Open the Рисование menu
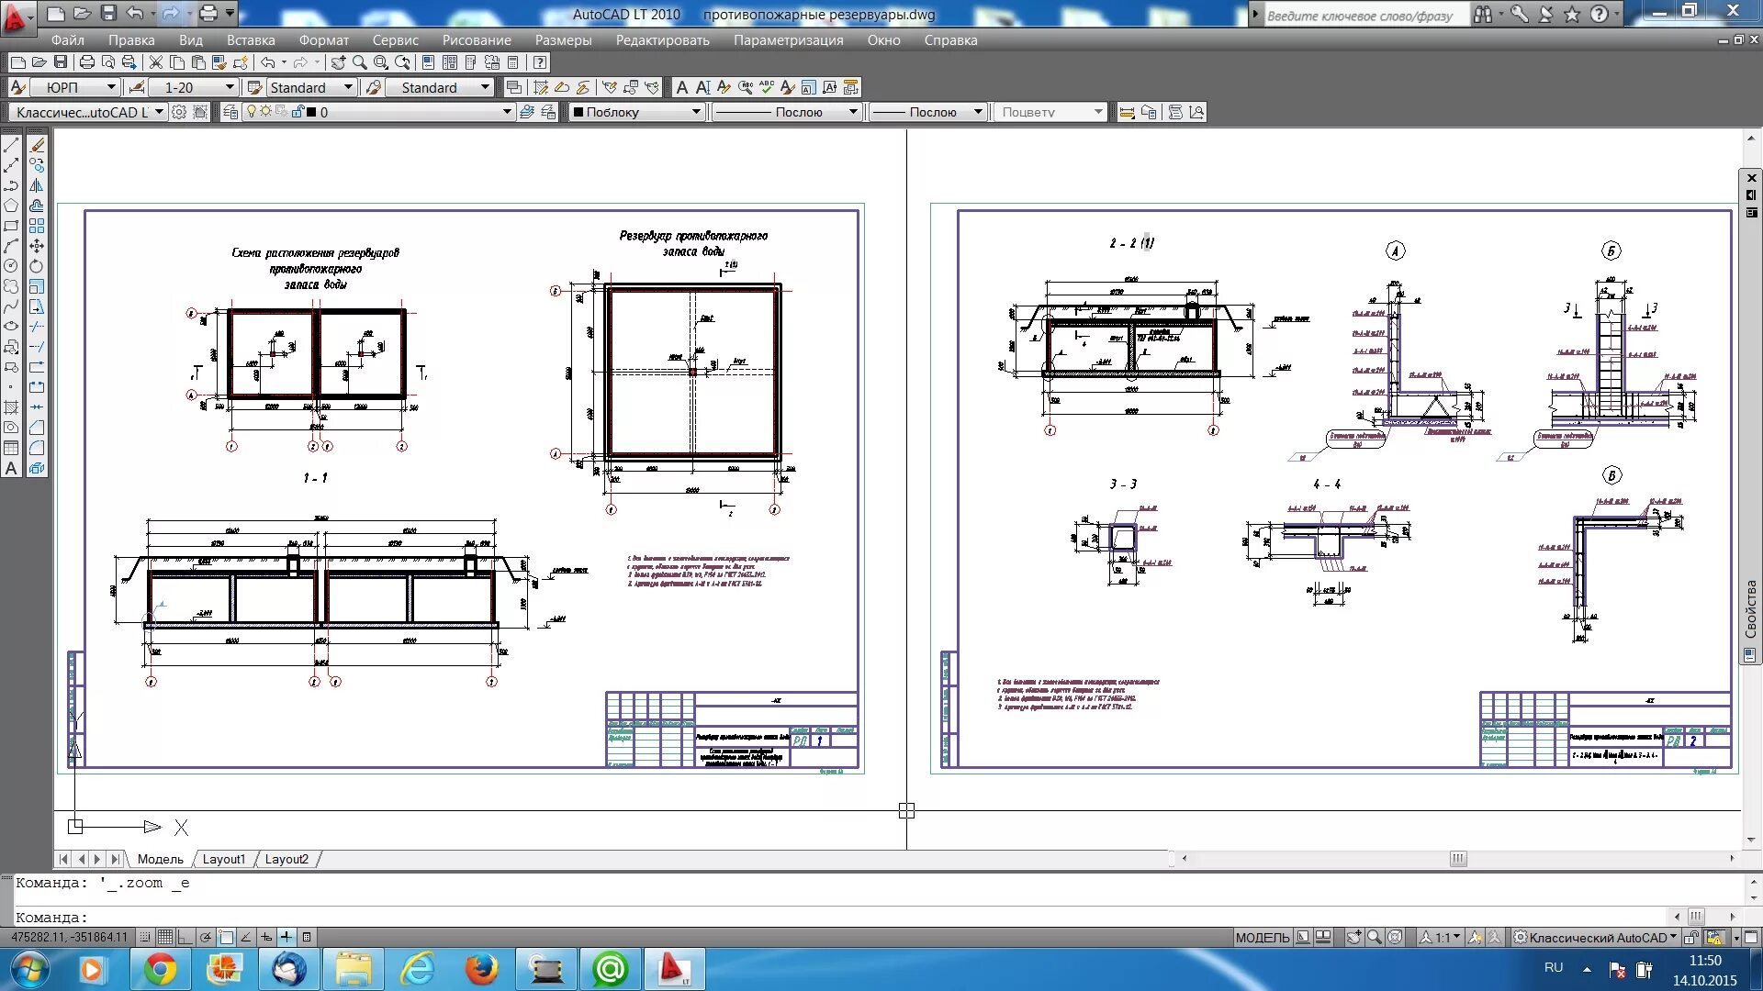1763x991 pixels. 477,40
